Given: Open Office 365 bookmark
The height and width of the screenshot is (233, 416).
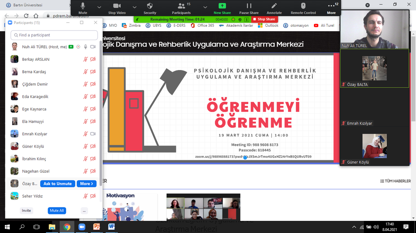Looking at the screenshot, I should pos(202,26).
